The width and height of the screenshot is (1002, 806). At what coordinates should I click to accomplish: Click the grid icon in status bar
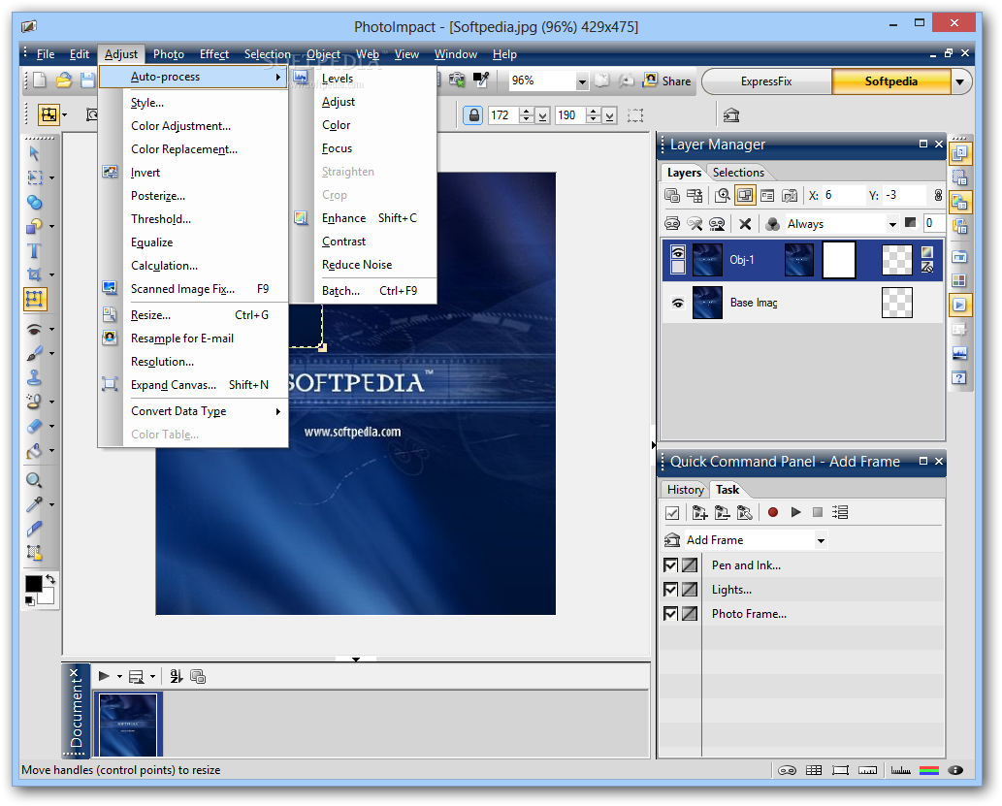[814, 770]
